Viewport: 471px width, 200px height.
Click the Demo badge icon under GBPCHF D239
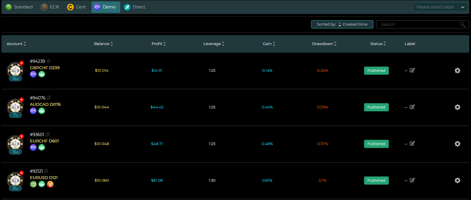pyautogui.click(x=33, y=74)
